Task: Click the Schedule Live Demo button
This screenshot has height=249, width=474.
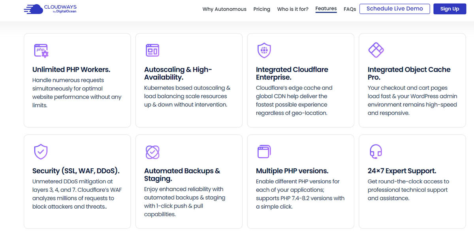Action: point(395,9)
